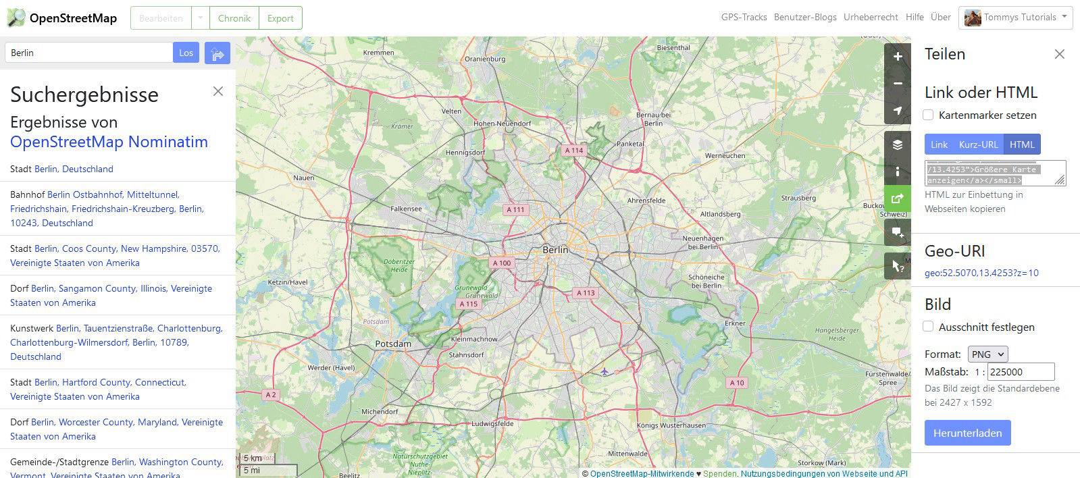Click the geo:52.5070,13.4253 Geo-URI link
Screen dimensions: 1080x478
click(x=981, y=273)
